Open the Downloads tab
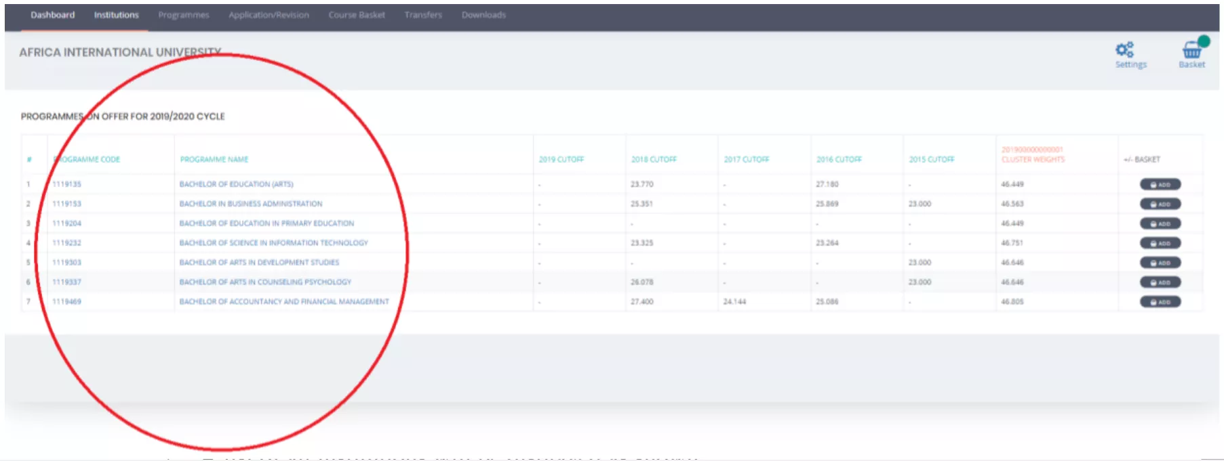 pyautogui.click(x=483, y=15)
